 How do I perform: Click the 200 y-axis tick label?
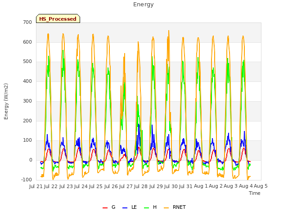[x=27, y=121]
